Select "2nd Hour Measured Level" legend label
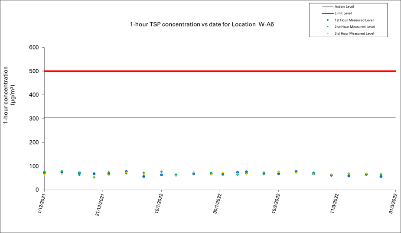 coord(354,27)
